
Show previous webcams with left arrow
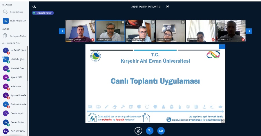(62, 31)
